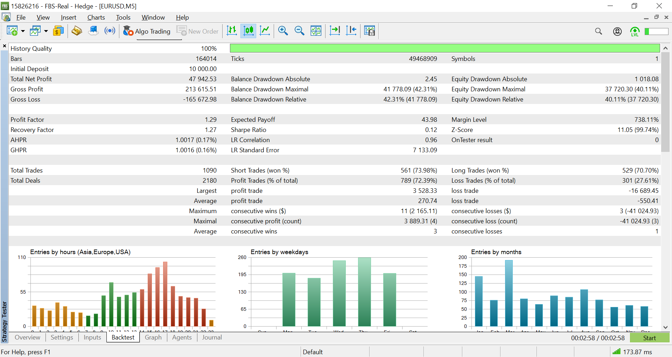672x357 pixels.
Task: Click the Entries by months chart title
Action: tap(496, 252)
